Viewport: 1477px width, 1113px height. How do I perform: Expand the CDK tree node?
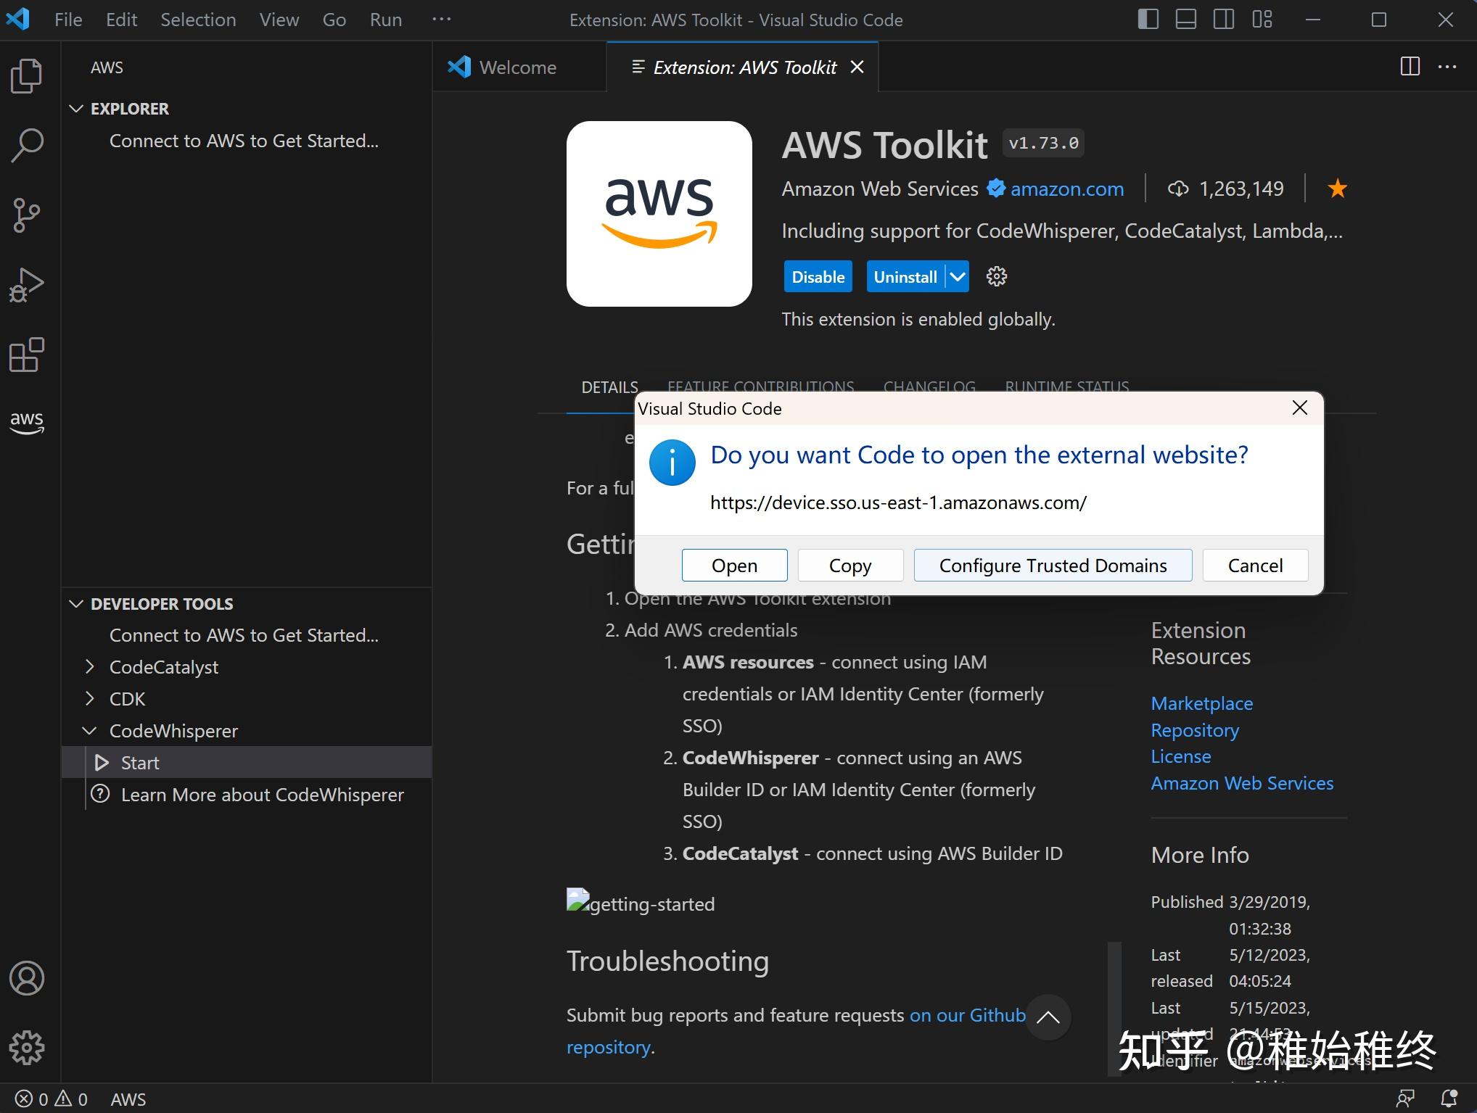pos(90,698)
